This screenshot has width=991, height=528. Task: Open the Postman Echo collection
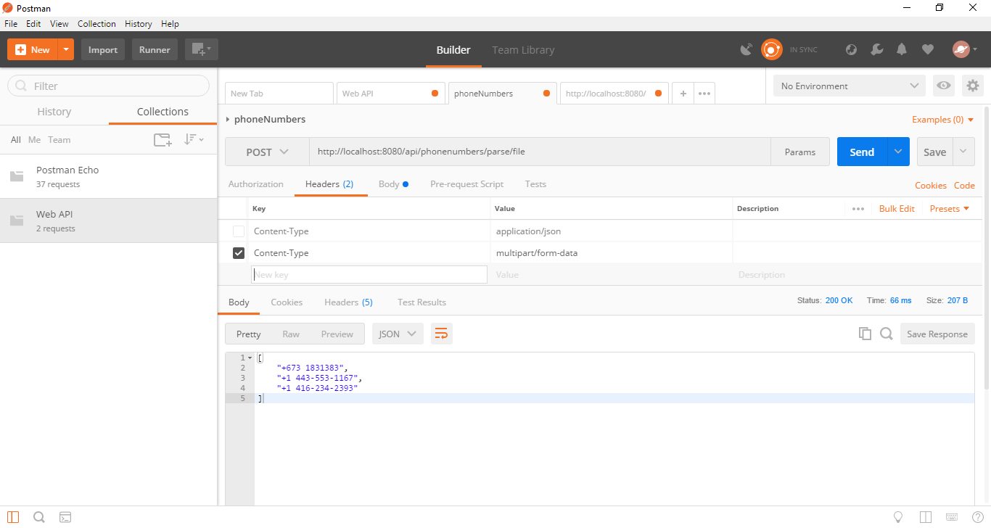click(x=109, y=176)
